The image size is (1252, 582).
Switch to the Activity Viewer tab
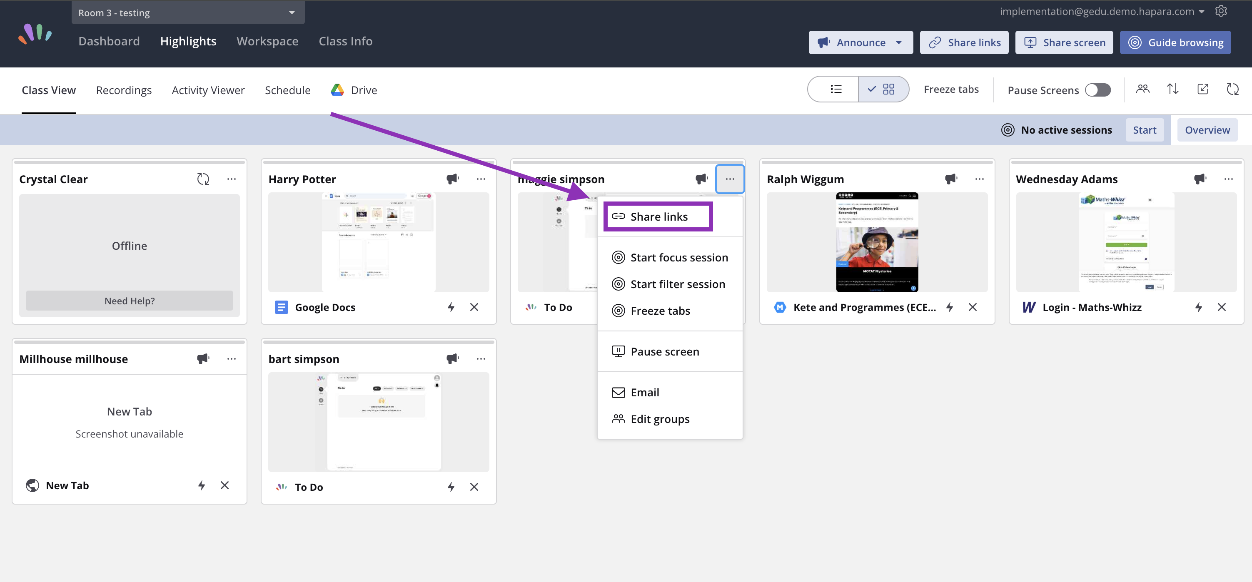(x=208, y=90)
